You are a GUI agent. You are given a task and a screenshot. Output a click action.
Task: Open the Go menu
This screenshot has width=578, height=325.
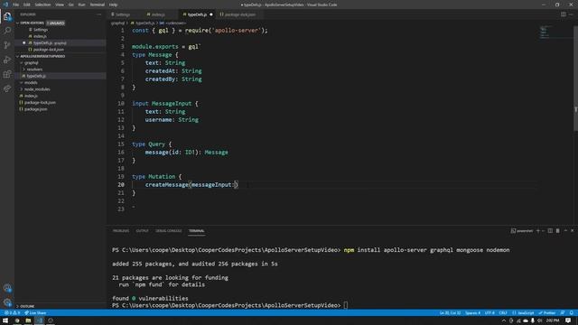(x=70, y=5)
